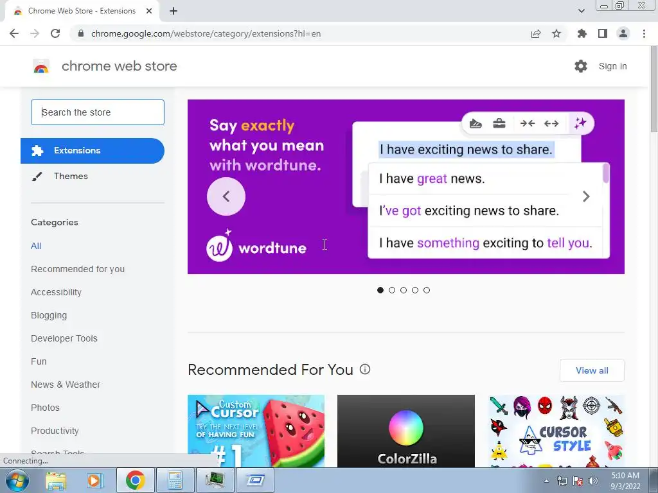Viewport: 658px width, 493px height.
Task: Select the fourth carousel dot
Action: point(415,290)
